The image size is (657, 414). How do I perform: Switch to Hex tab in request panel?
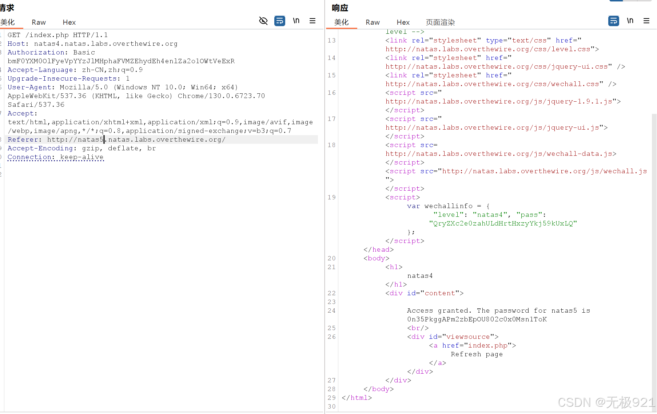(69, 23)
